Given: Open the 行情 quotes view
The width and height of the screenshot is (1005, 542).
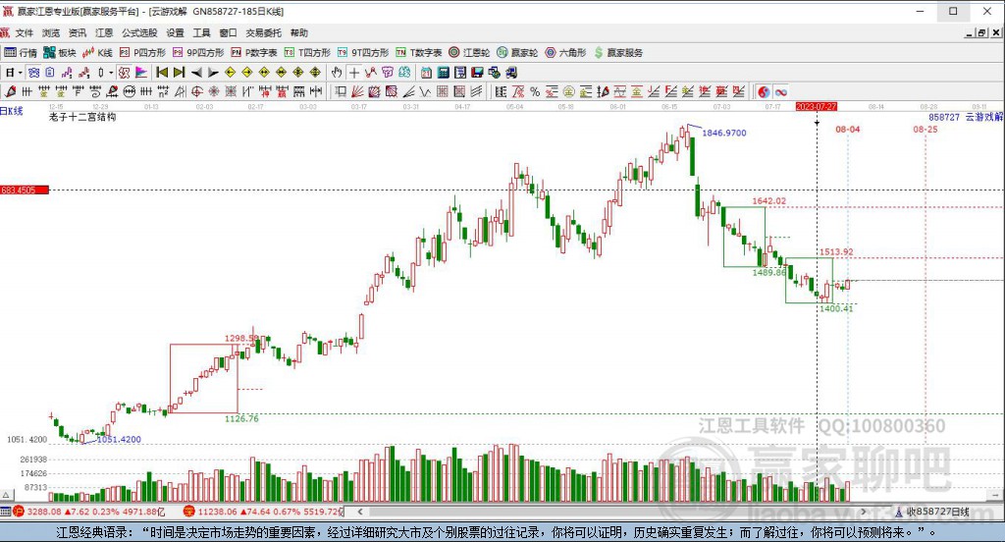Looking at the screenshot, I should point(21,53).
